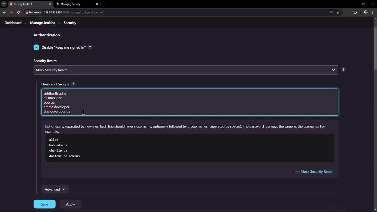Go to Dashboard breadcrumb

[x=13, y=23]
